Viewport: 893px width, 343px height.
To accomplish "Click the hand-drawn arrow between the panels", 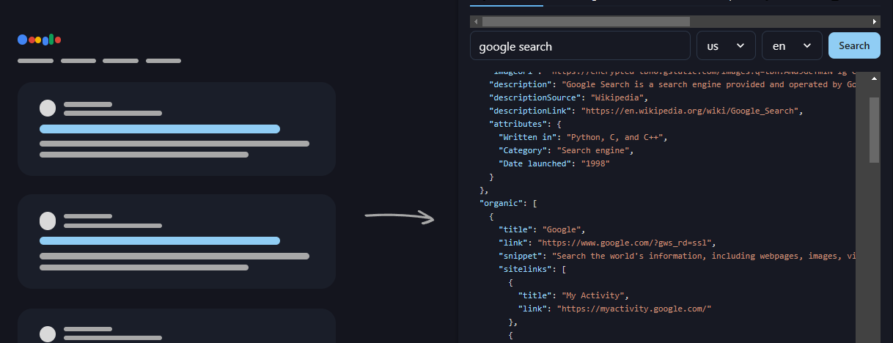I will click(400, 216).
